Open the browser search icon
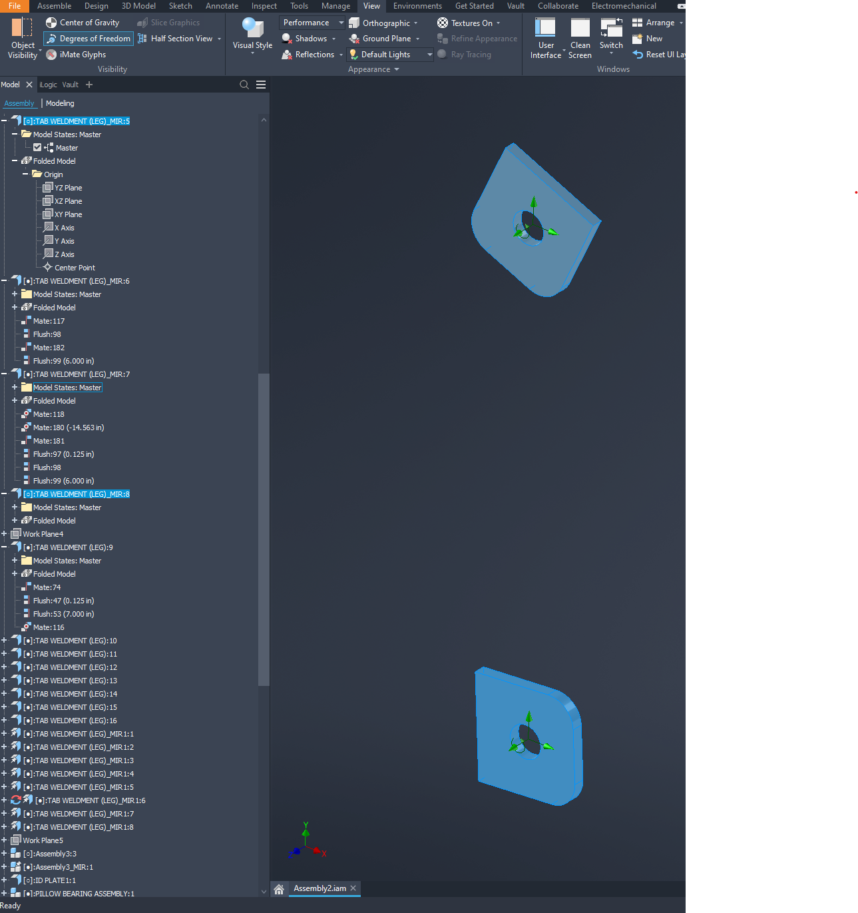Viewport: 858px width, 913px height. click(x=244, y=85)
